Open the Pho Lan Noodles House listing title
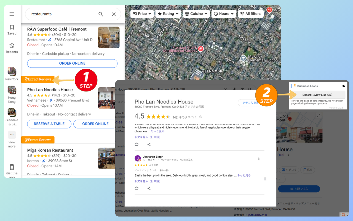Image resolution: width=353 pixels, height=221 pixels. (50, 90)
